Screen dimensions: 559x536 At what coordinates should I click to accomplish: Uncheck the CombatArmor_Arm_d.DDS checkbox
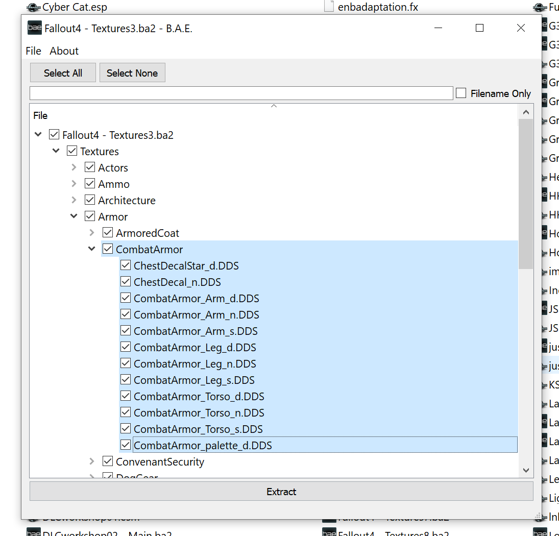coord(125,298)
